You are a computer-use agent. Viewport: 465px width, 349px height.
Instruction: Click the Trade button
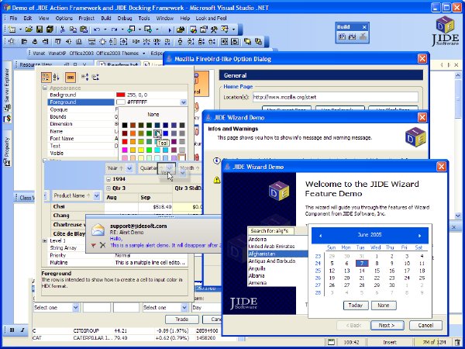(182, 320)
